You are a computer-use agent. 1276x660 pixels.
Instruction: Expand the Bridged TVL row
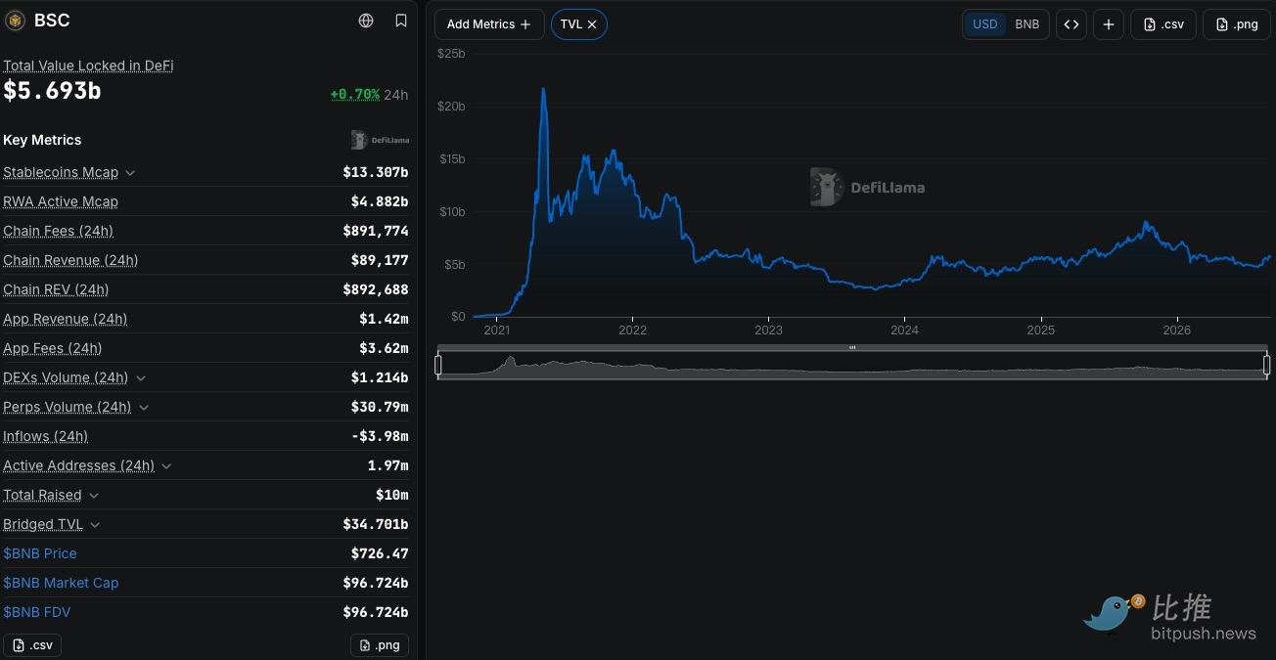click(95, 525)
